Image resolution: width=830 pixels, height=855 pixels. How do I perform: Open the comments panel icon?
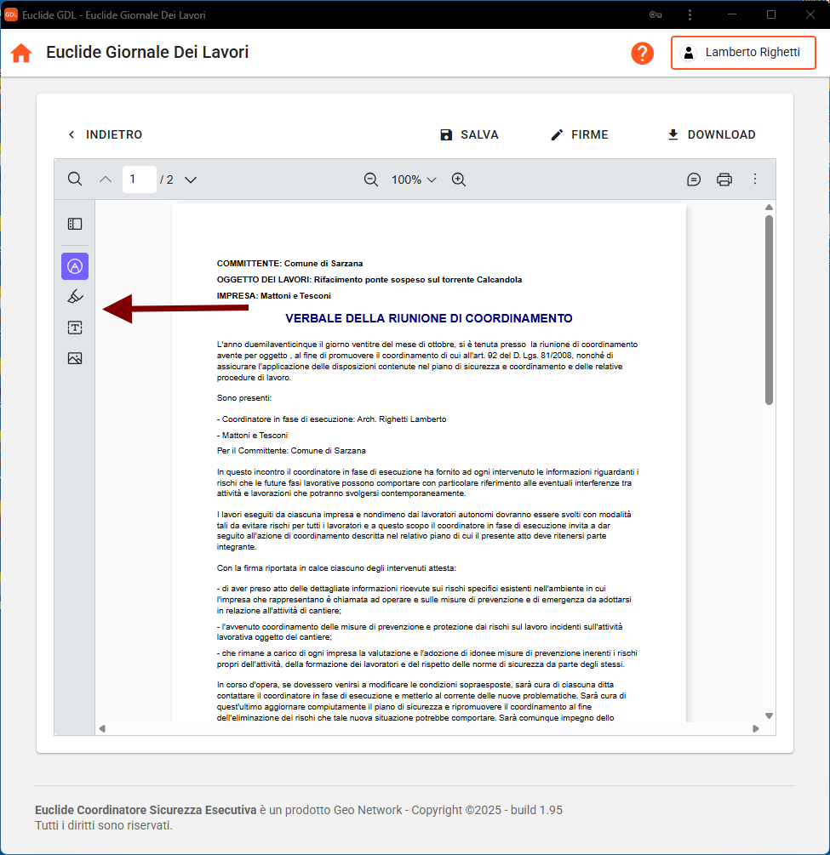(694, 180)
